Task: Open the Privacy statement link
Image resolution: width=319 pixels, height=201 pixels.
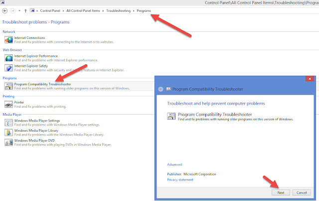Action: (x=180, y=180)
